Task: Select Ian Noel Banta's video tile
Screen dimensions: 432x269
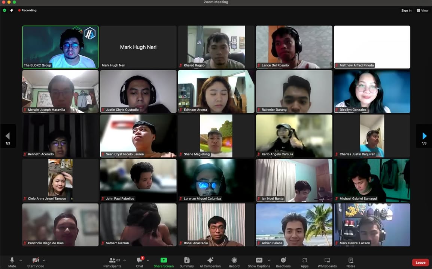Action: pyautogui.click(x=294, y=180)
